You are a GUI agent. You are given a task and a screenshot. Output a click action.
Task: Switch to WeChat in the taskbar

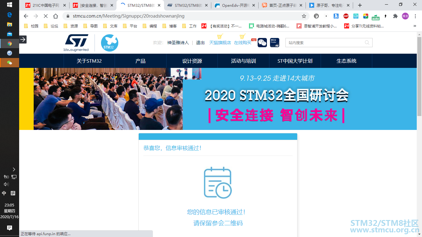click(x=10, y=63)
